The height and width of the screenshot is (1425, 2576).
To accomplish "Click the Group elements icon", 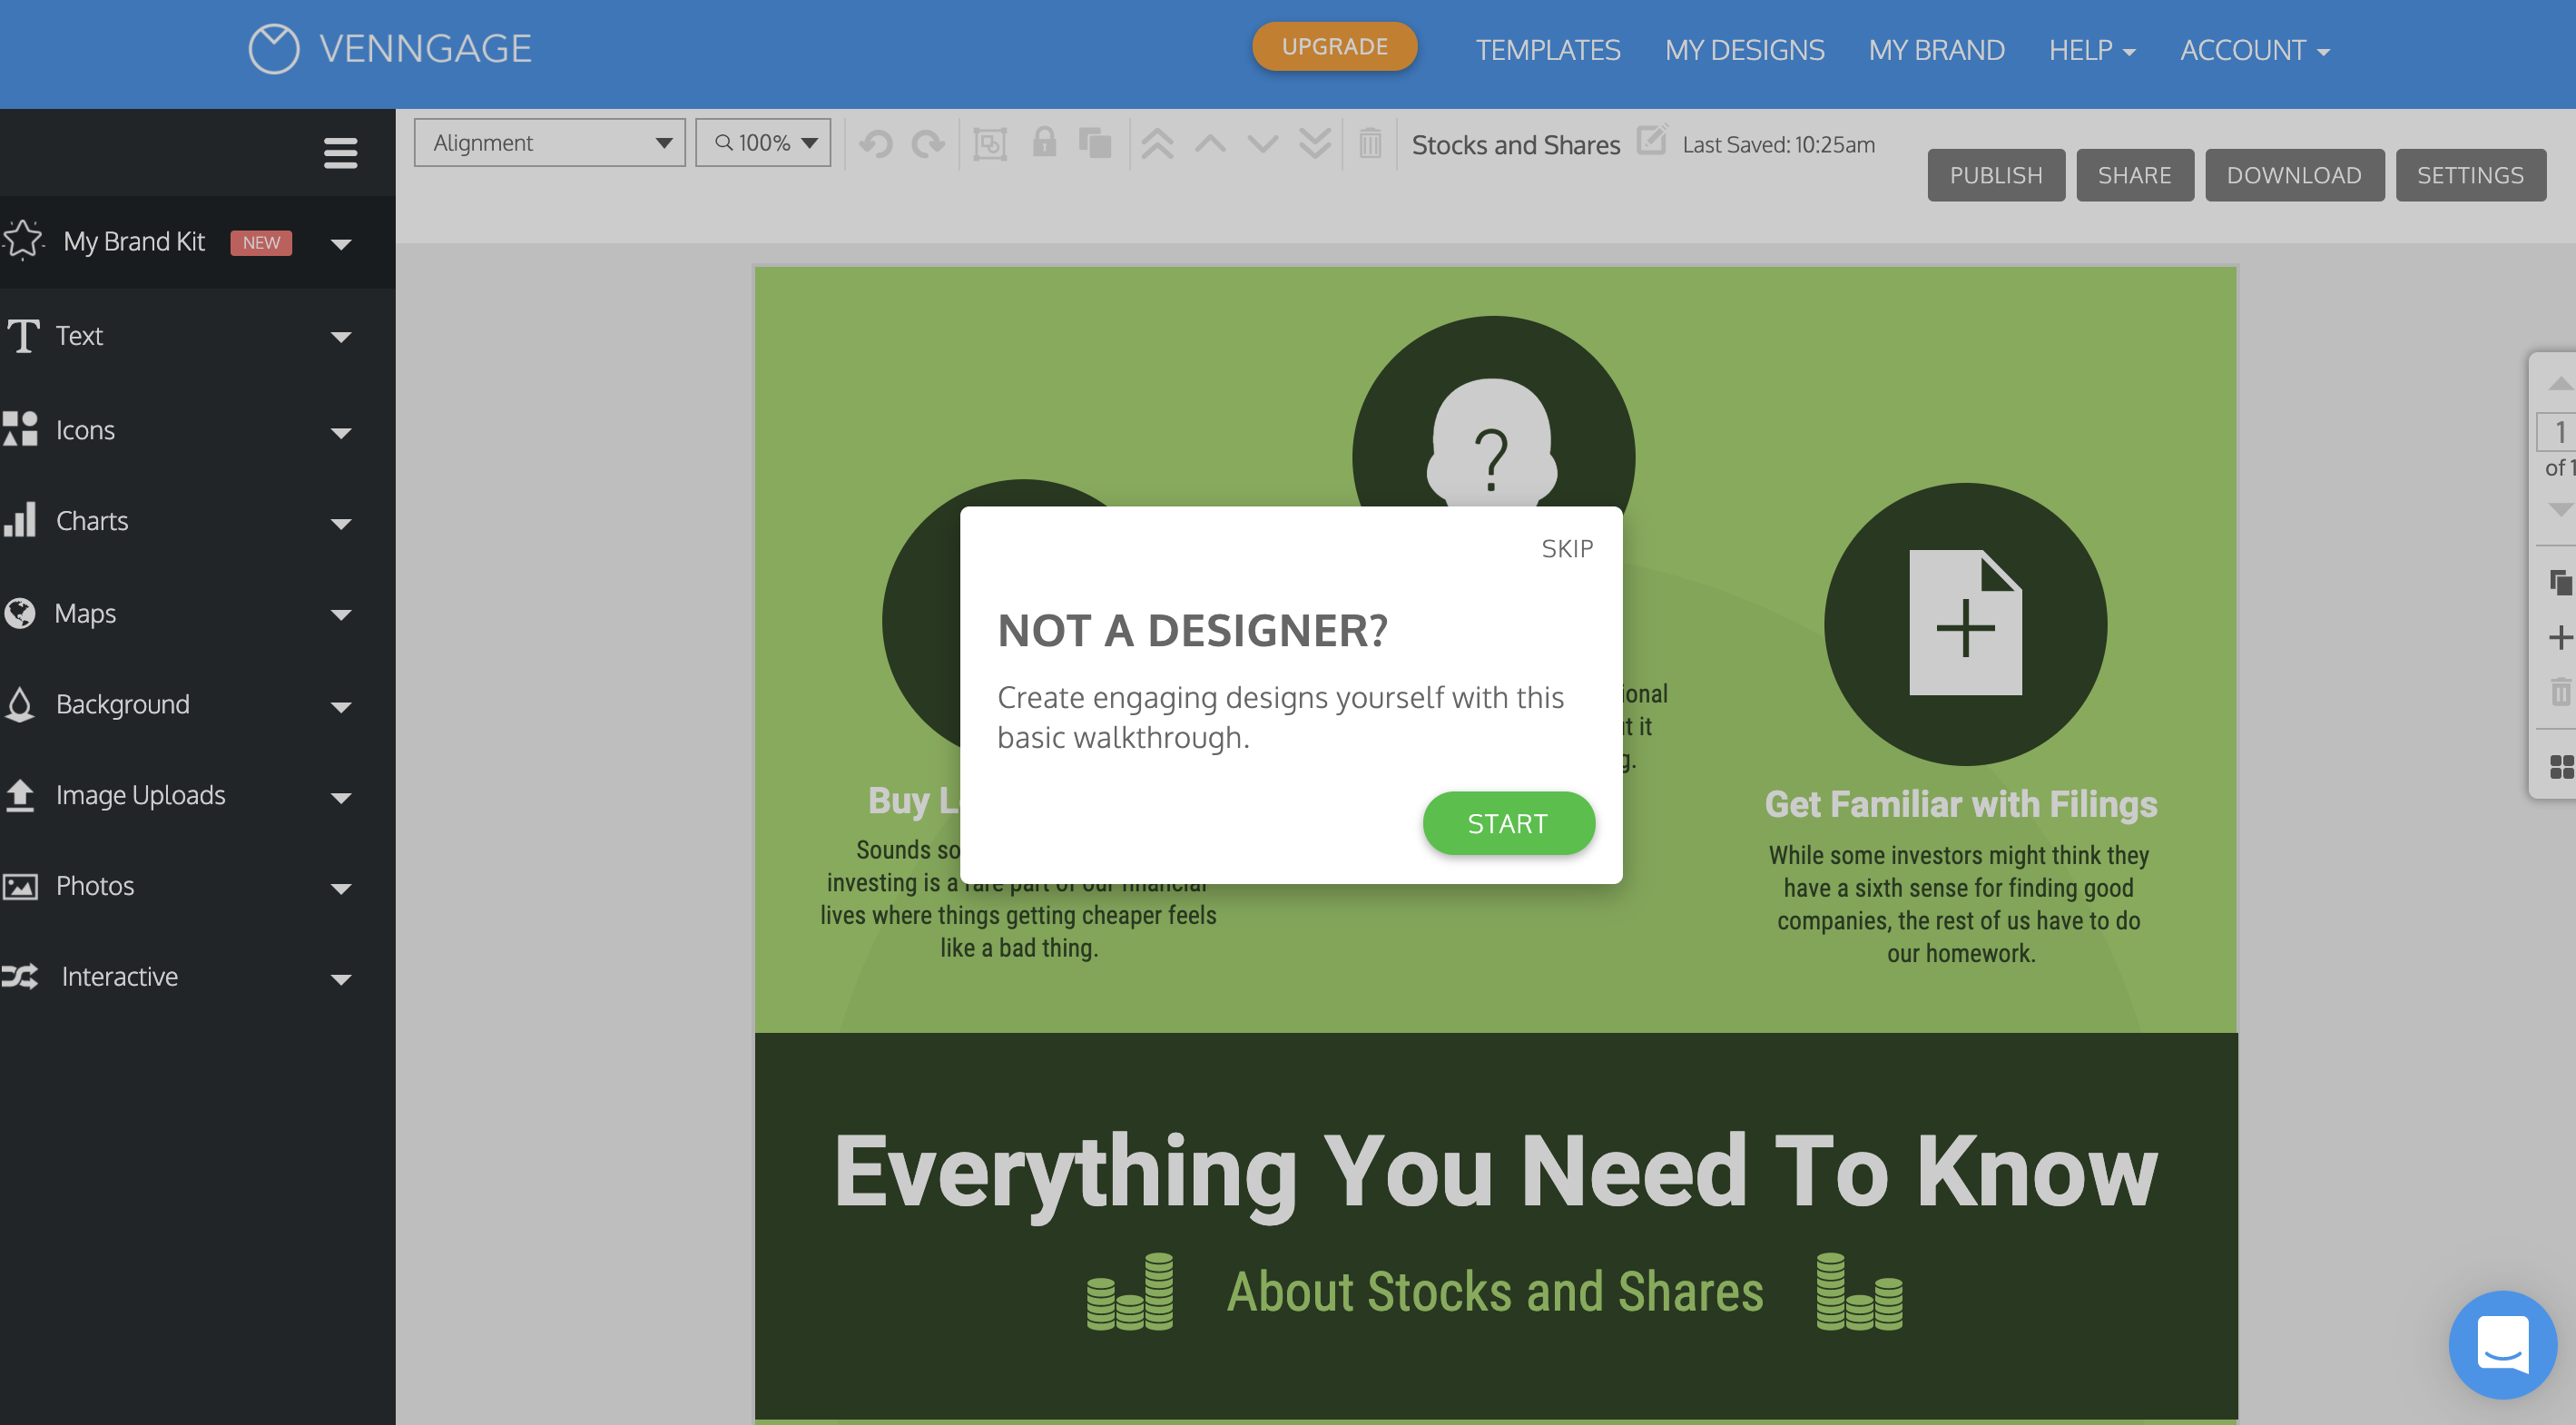I will pyautogui.click(x=990, y=144).
